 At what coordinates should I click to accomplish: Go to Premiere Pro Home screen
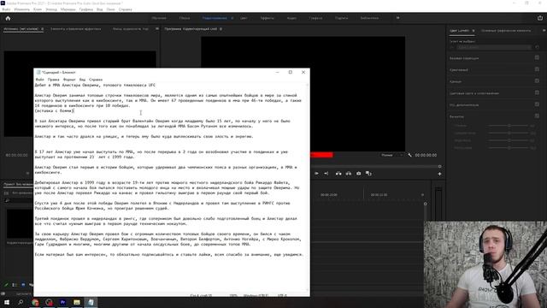8,18
